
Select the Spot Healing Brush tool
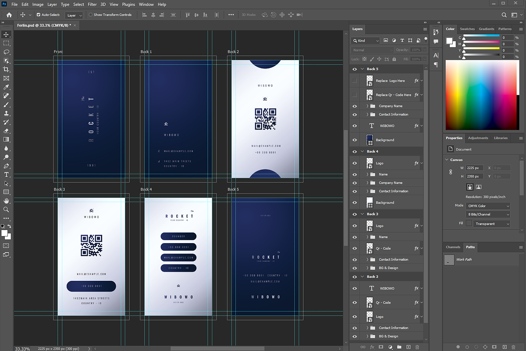6,96
